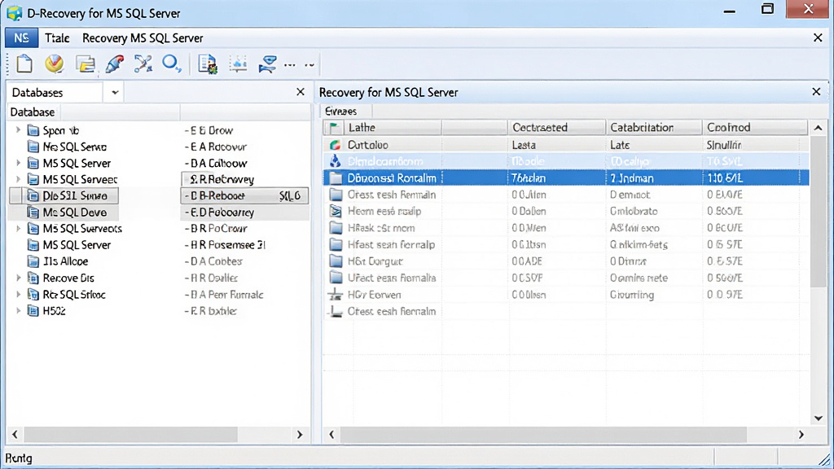This screenshot has width=834, height=469.
Task: Click the green flag column header icon
Action: click(334, 128)
